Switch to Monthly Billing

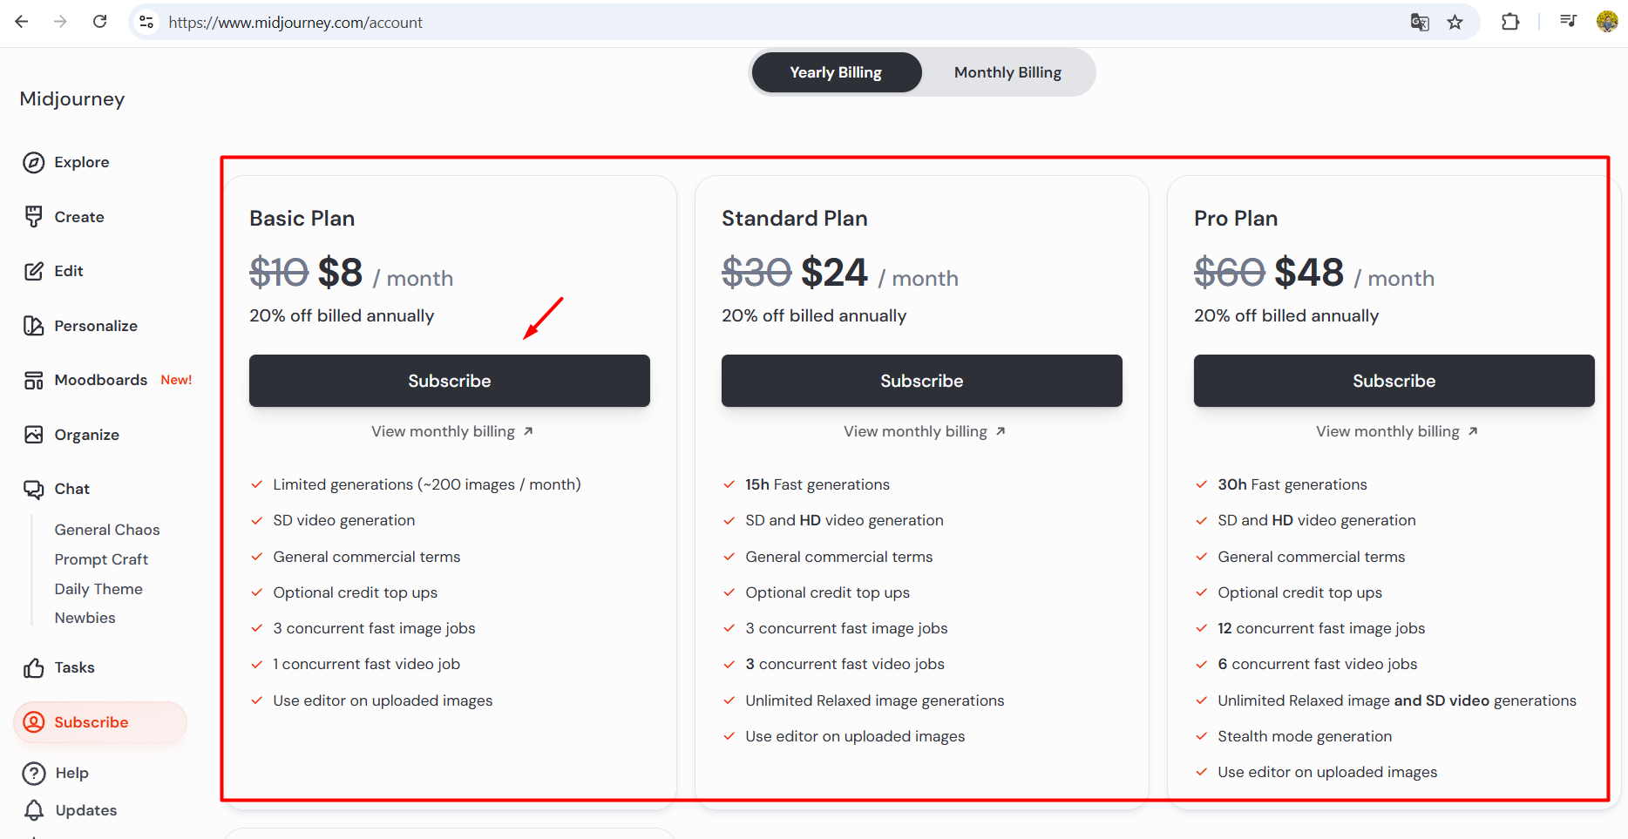(1007, 72)
